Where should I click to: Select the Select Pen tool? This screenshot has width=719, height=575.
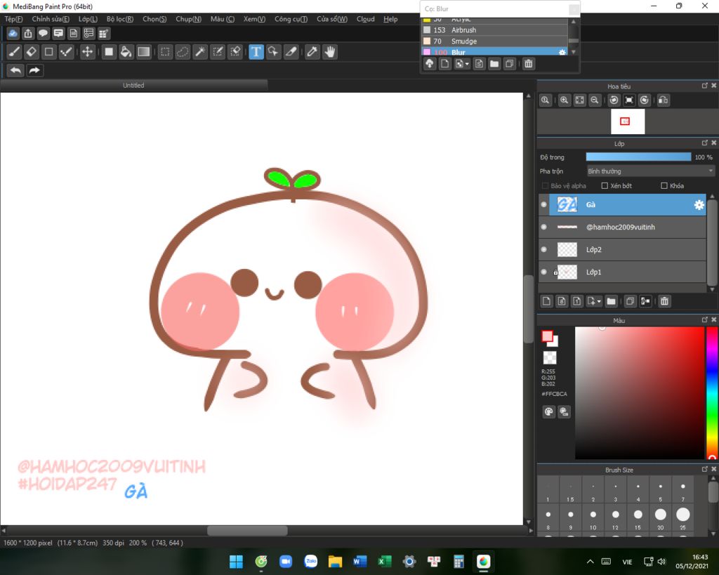pyautogui.click(x=218, y=52)
